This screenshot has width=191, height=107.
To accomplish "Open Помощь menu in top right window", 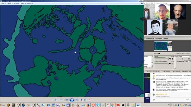I will tap(165, 3).
